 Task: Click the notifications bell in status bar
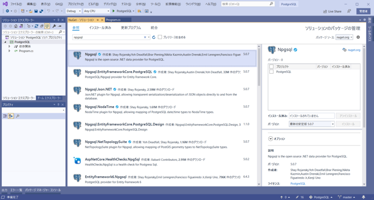364,197
